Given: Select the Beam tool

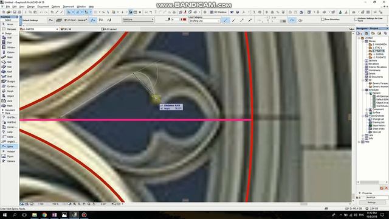Looking at the screenshot, I should click(10, 57).
